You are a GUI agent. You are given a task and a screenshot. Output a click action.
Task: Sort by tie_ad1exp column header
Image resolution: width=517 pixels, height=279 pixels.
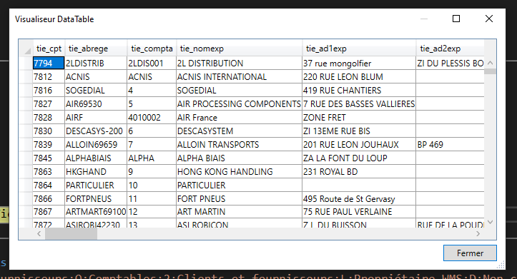point(359,49)
